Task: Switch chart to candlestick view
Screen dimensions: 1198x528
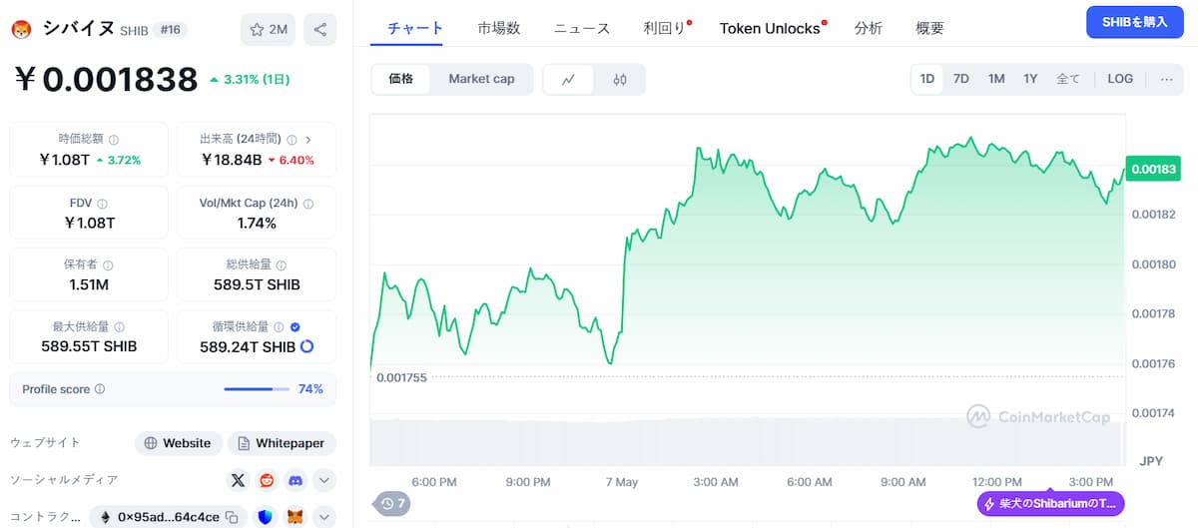Action: coord(620,79)
